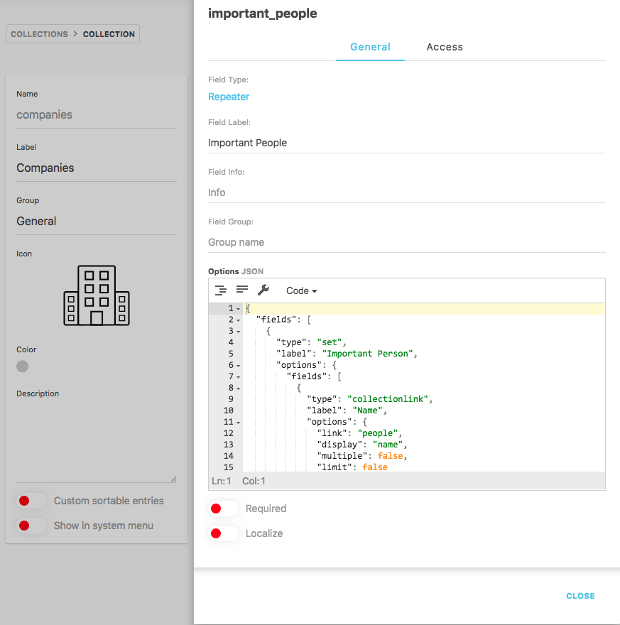Click the gray Color swatch
620x625 pixels.
[22, 366]
